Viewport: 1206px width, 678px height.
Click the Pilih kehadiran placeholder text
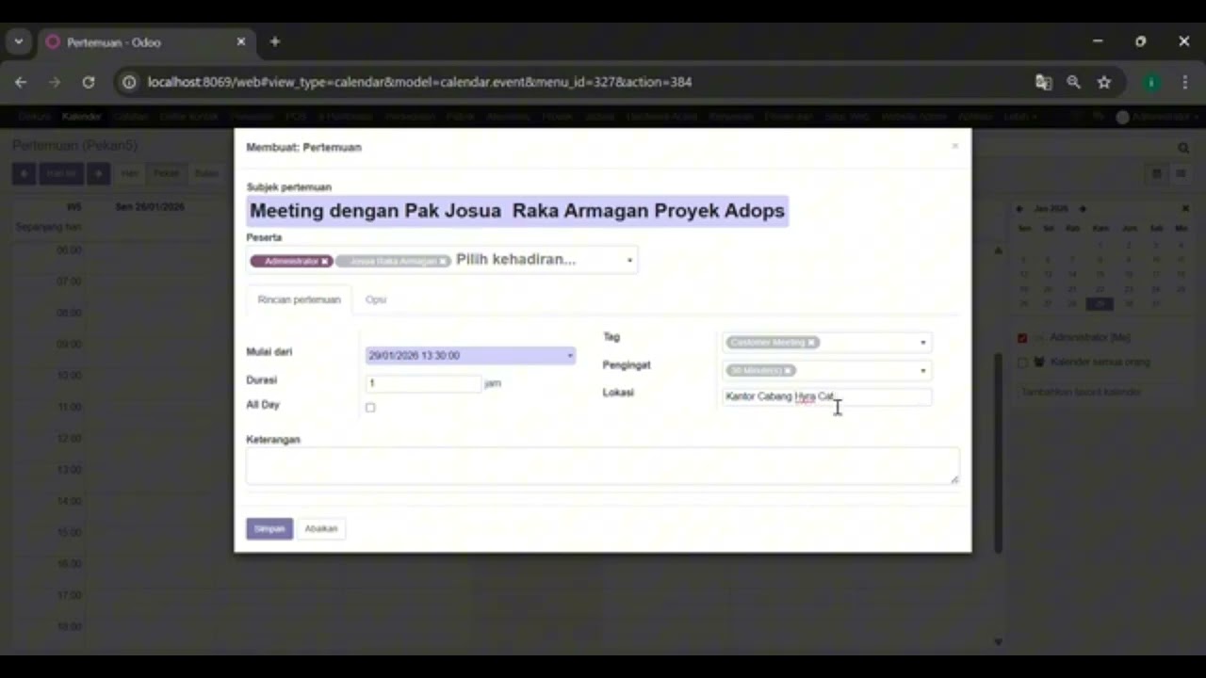(x=515, y=259)
